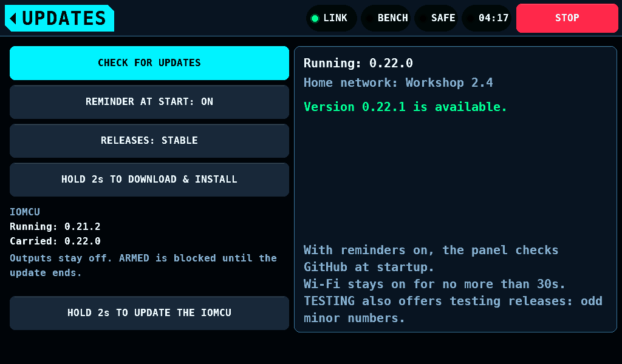
Task: Click the 'Running: 0.22.0' panel text
Action: 358,63
